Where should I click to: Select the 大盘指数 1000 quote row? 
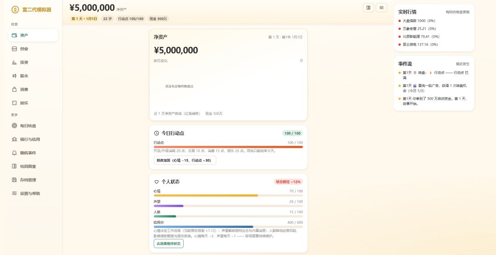[x=434, y=21]
